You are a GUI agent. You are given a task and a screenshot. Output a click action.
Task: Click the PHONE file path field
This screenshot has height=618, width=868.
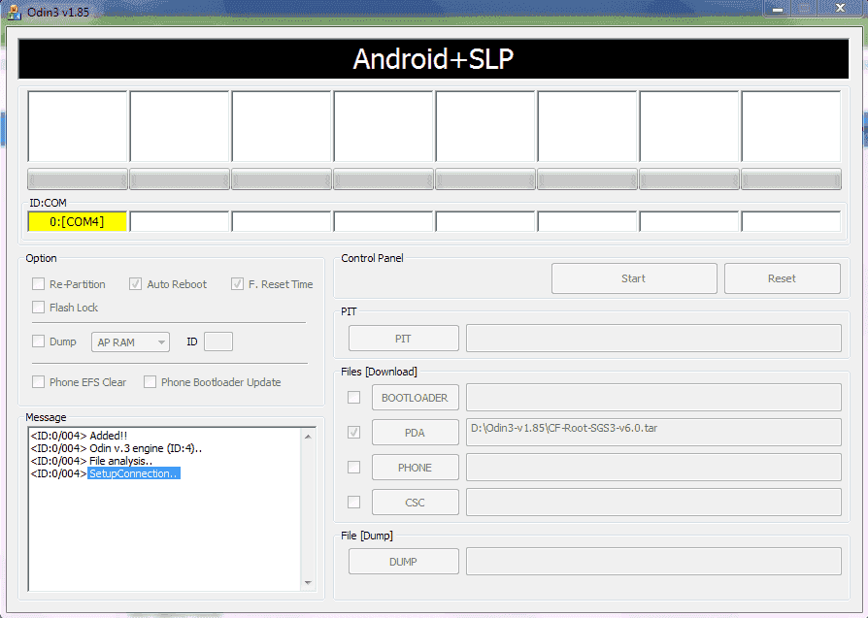tap(653, 467)
